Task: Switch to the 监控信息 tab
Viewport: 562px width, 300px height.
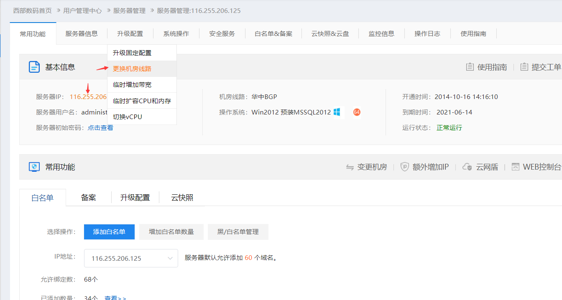Action: click(x=381, y=33)
